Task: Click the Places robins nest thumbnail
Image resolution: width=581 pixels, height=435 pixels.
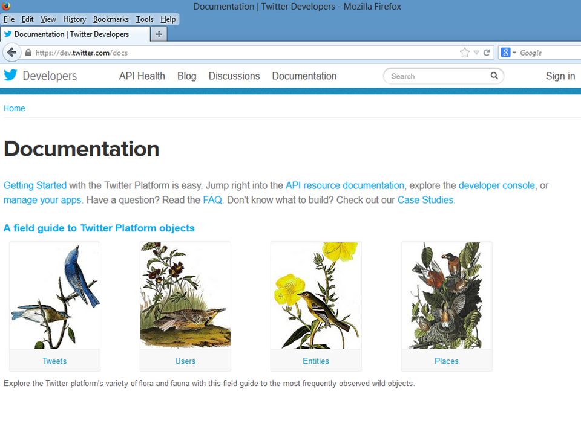Action: [x=447, y=295]
